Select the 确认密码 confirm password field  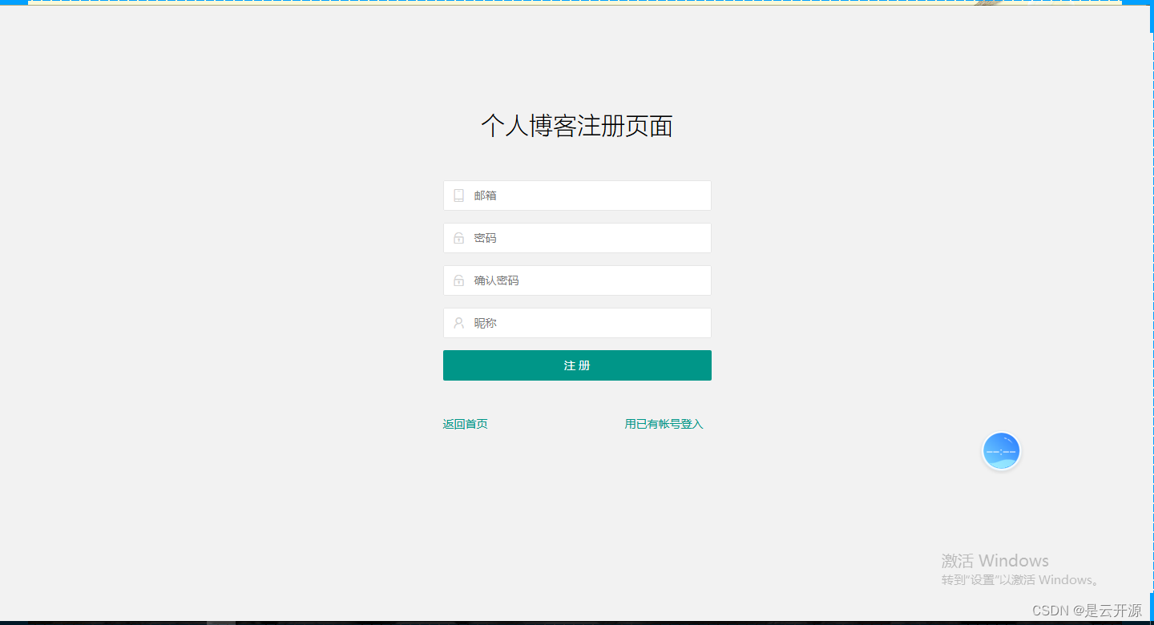coord(577,280)
